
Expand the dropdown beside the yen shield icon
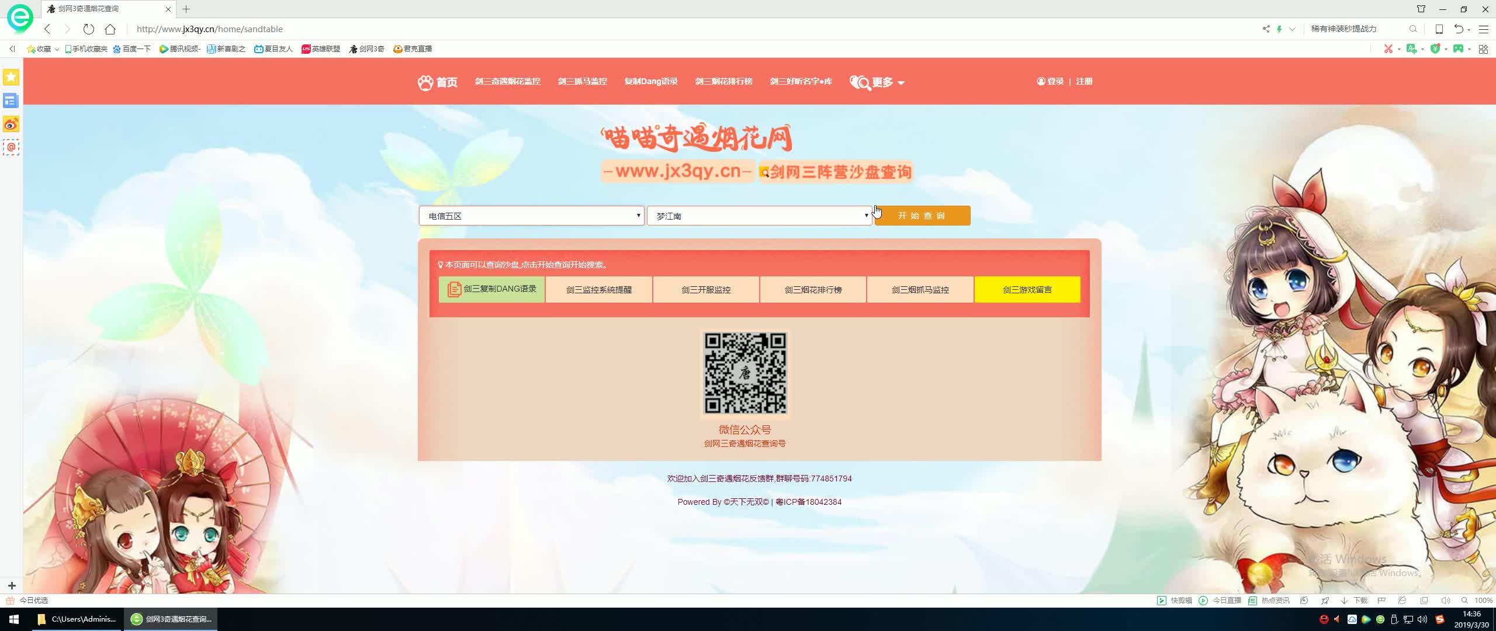pos(1446,49)
